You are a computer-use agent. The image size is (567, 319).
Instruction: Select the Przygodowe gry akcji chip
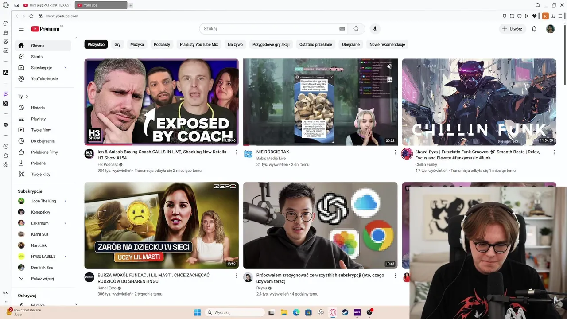point(271,44)
